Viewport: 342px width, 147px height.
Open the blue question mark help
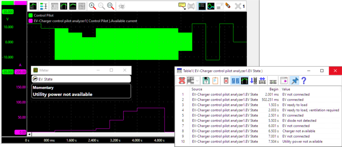pyautogui.click(x=304, y=81)
